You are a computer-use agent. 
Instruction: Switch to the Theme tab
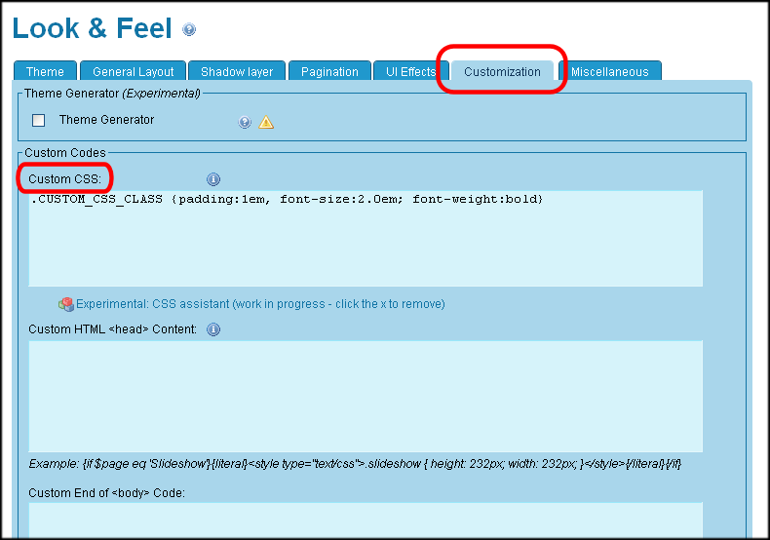click(x=45, y=71)
